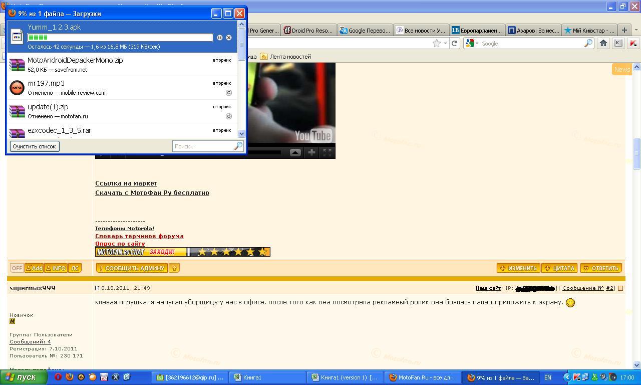Click the ОТВЕТИТЬ button
641x385 pixels.
point(601,268)
